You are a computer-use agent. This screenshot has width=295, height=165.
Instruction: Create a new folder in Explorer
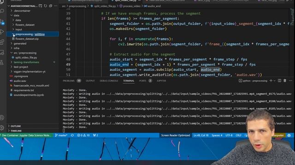41,6
